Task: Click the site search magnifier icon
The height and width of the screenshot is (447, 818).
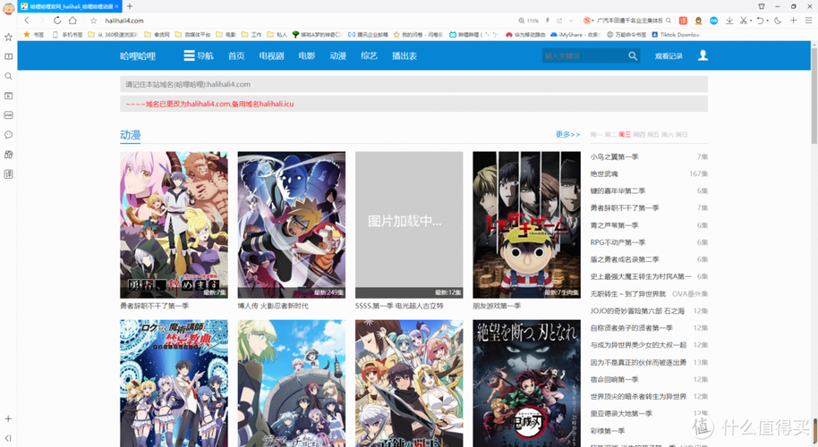Action: click(633, 55)
